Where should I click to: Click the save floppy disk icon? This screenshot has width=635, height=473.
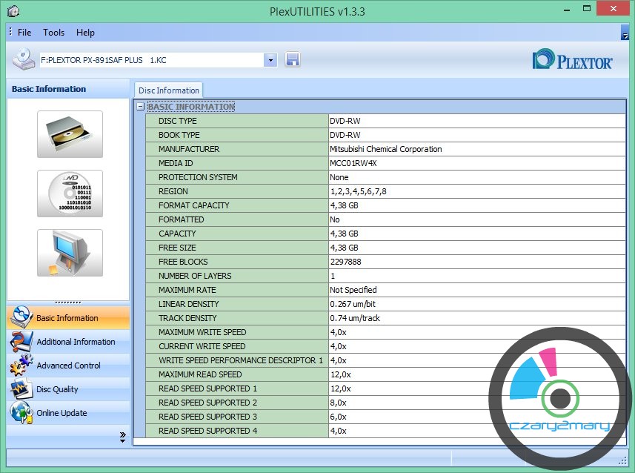pos(293,60)
